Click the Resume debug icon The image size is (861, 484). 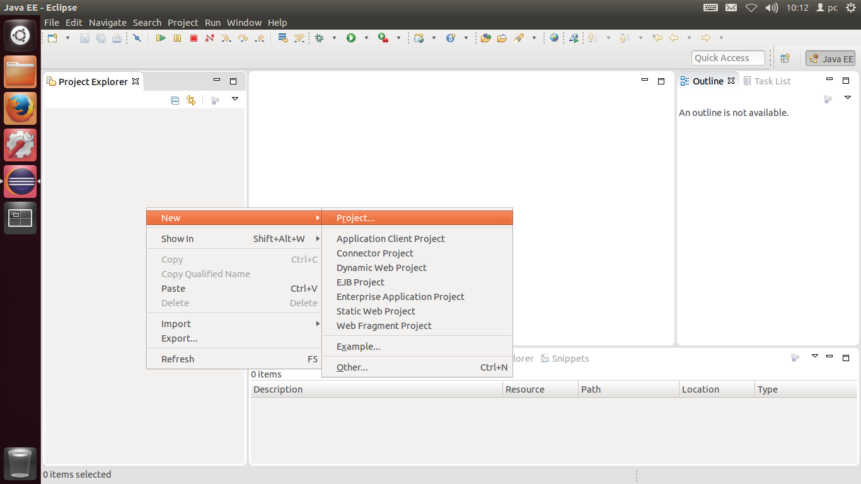(x=161, y=38)
